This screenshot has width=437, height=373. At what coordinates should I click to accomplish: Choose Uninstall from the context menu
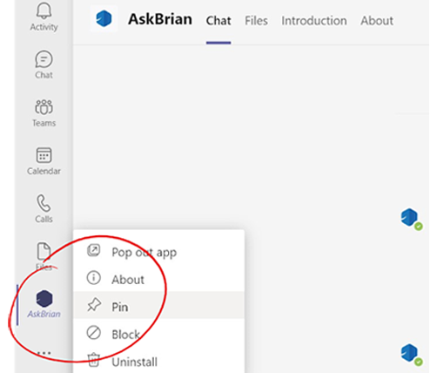158,361
